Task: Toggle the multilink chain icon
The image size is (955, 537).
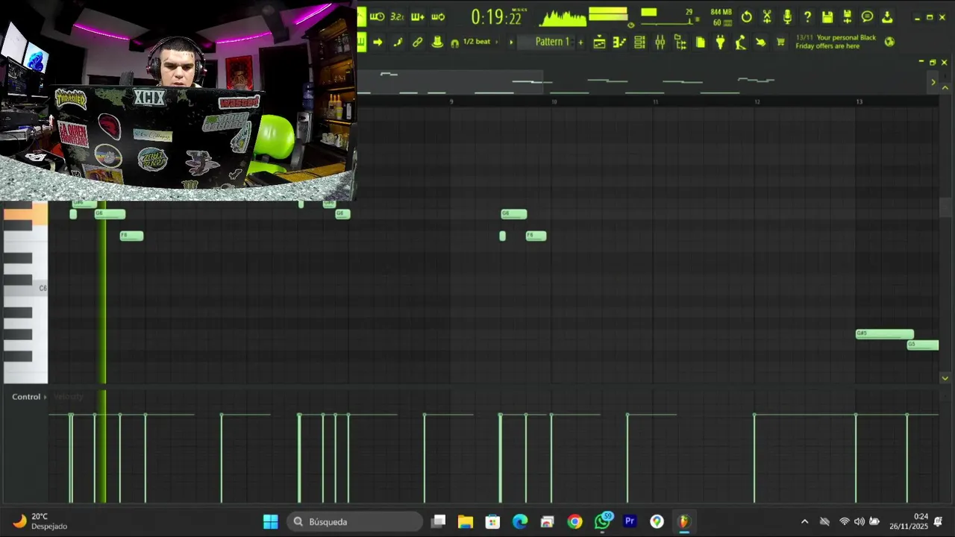Action: tap(417, 43)
